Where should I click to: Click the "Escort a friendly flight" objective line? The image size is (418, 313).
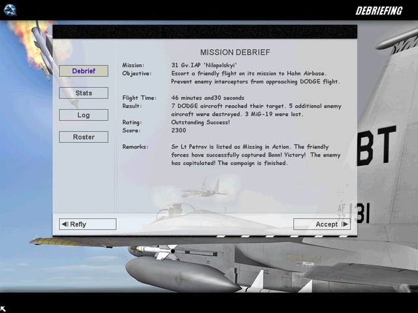coord(249,74)
